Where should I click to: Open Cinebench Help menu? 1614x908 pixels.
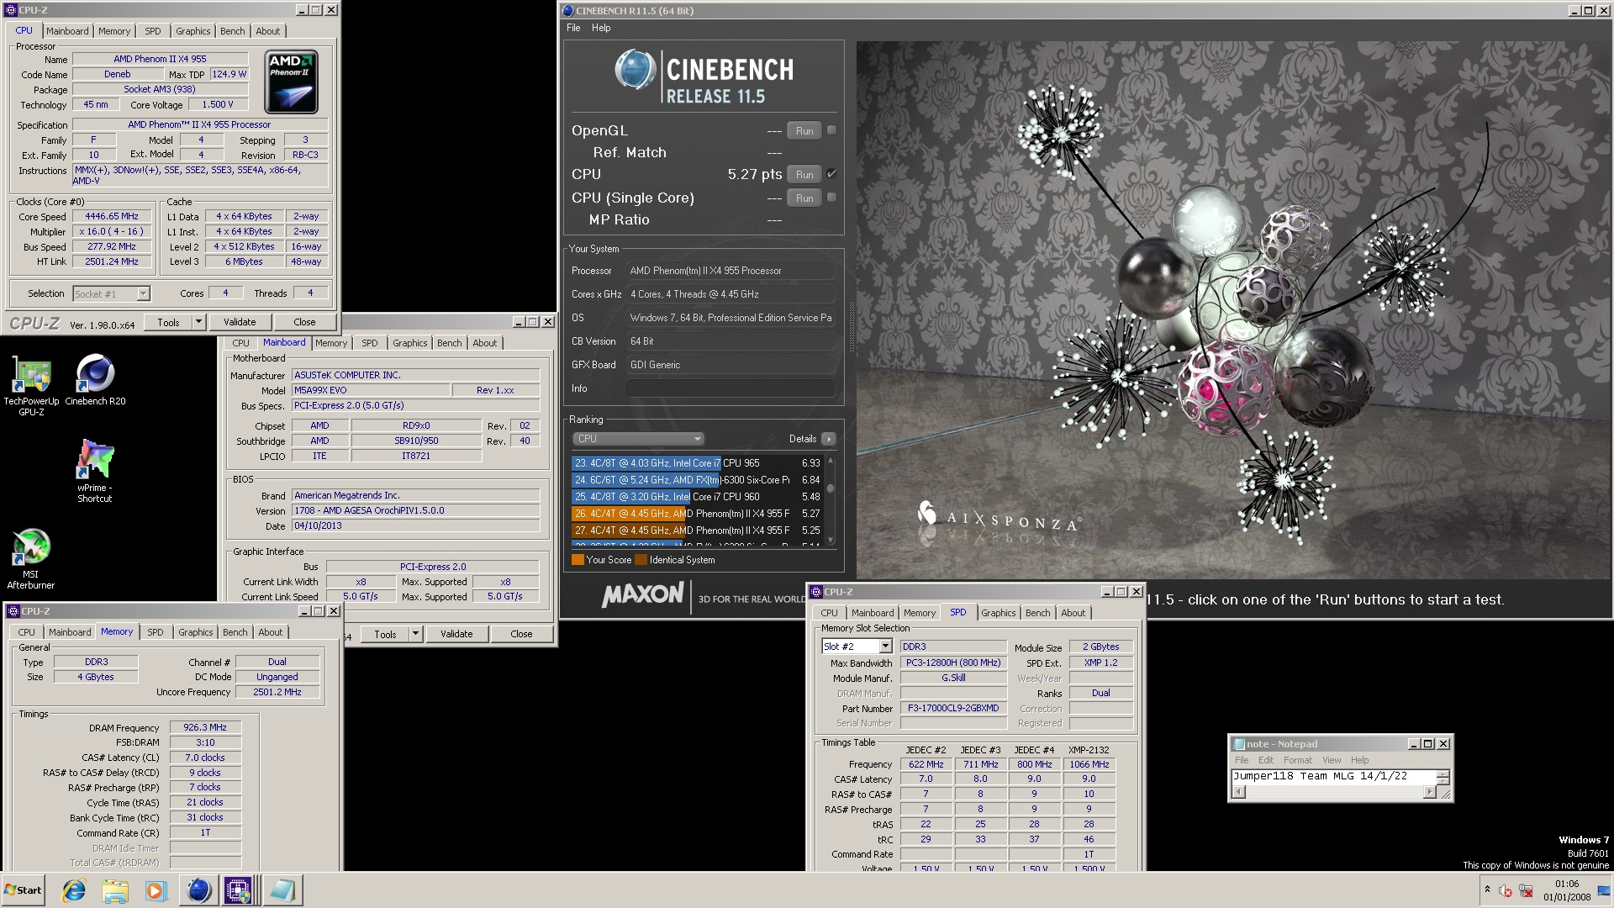tap(601, 28)
